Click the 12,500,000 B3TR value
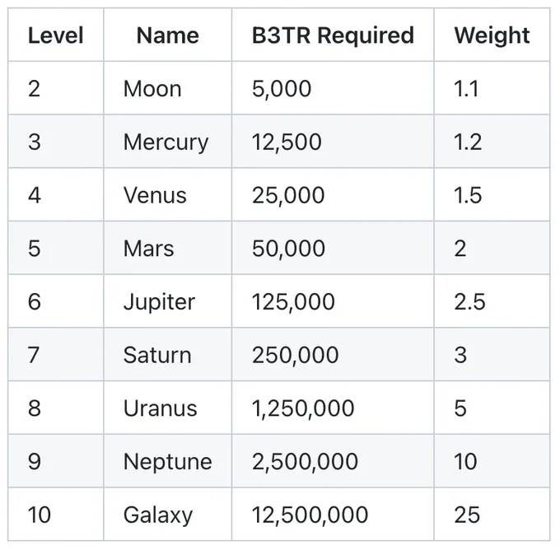Screen dimensions: 560x550 [310, 515]
